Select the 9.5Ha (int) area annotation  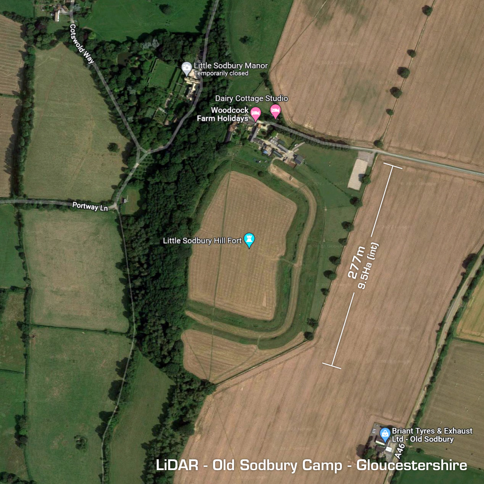[368, 266]
